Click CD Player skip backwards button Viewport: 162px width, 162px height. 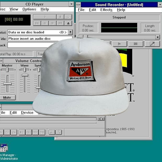point(45,23)
